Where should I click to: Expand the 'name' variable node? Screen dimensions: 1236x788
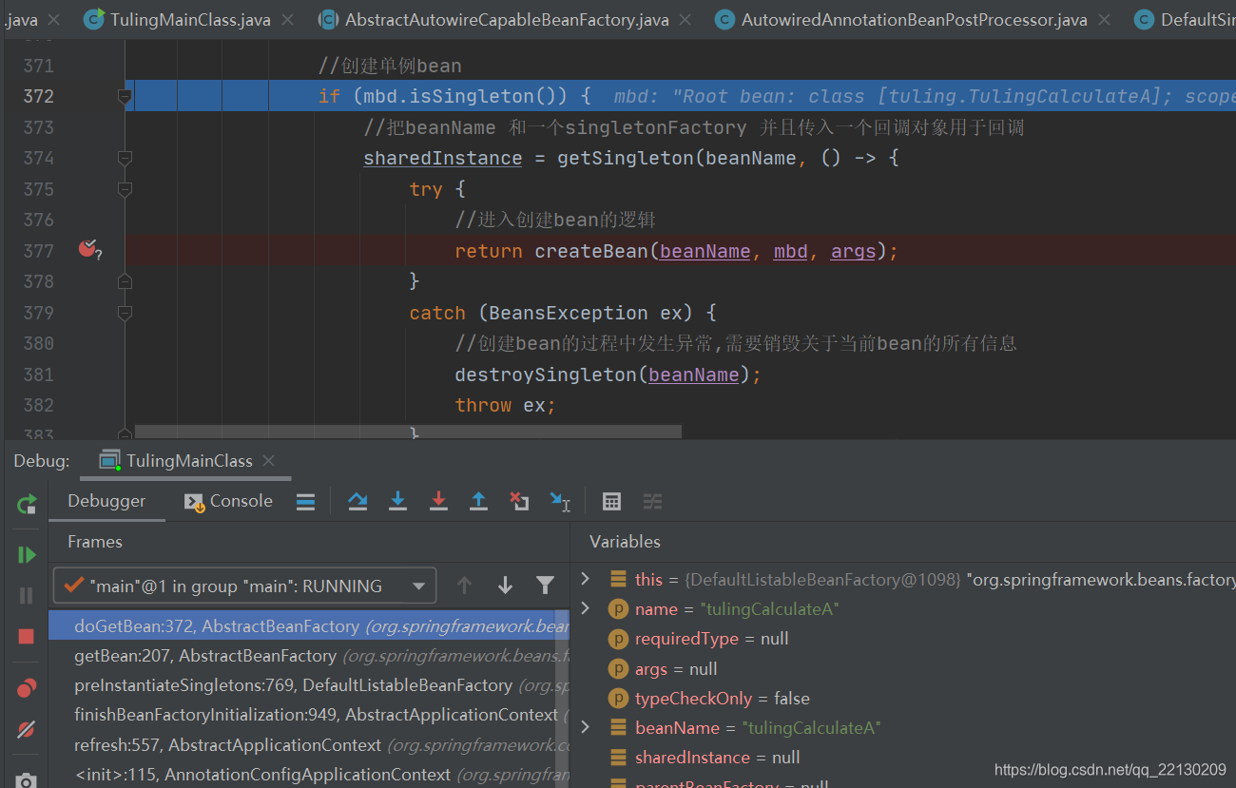click(586, 608)
